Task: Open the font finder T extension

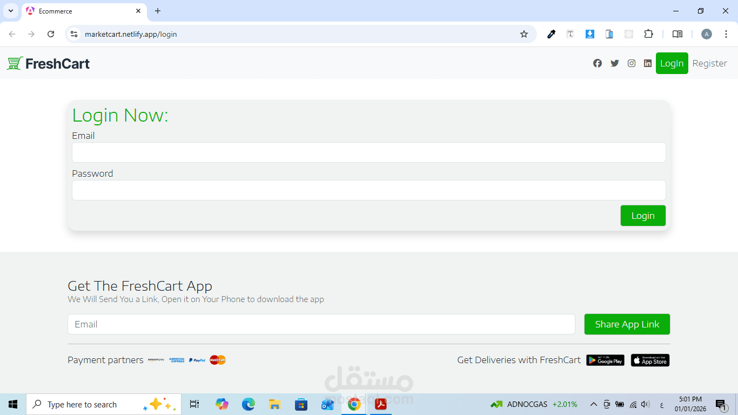Action: (570, 34)
